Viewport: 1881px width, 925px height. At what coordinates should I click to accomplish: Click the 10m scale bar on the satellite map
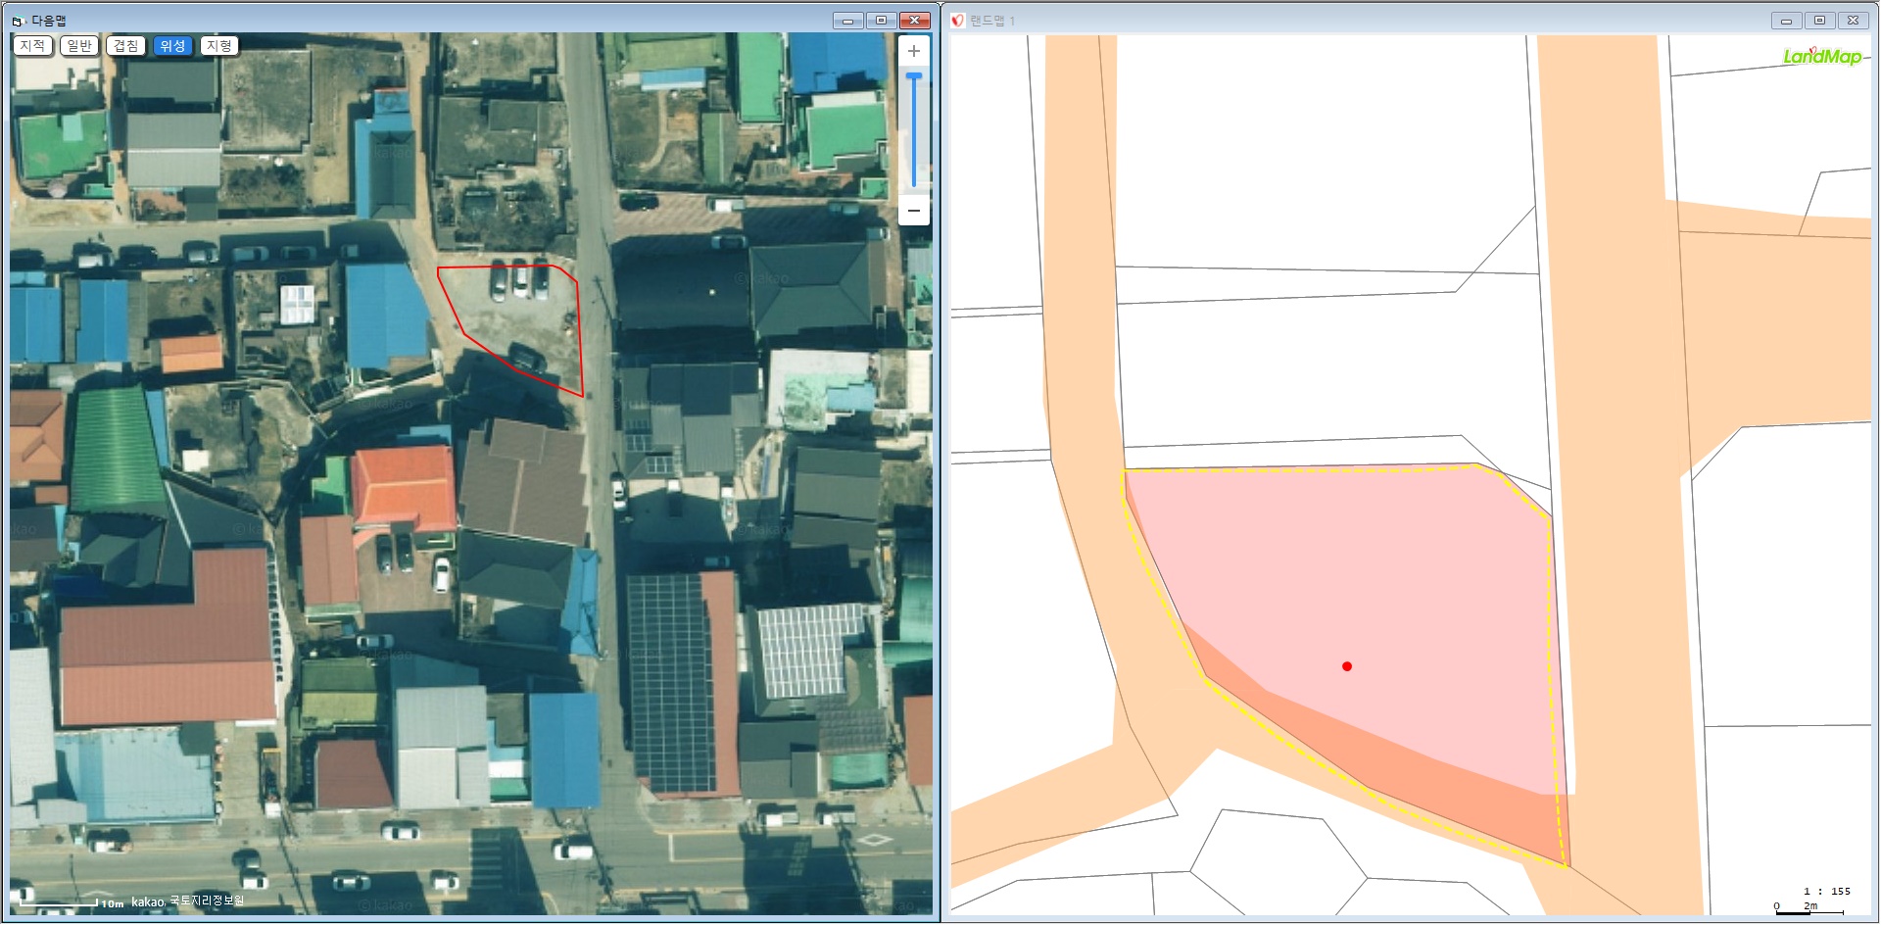pos(69,902)
